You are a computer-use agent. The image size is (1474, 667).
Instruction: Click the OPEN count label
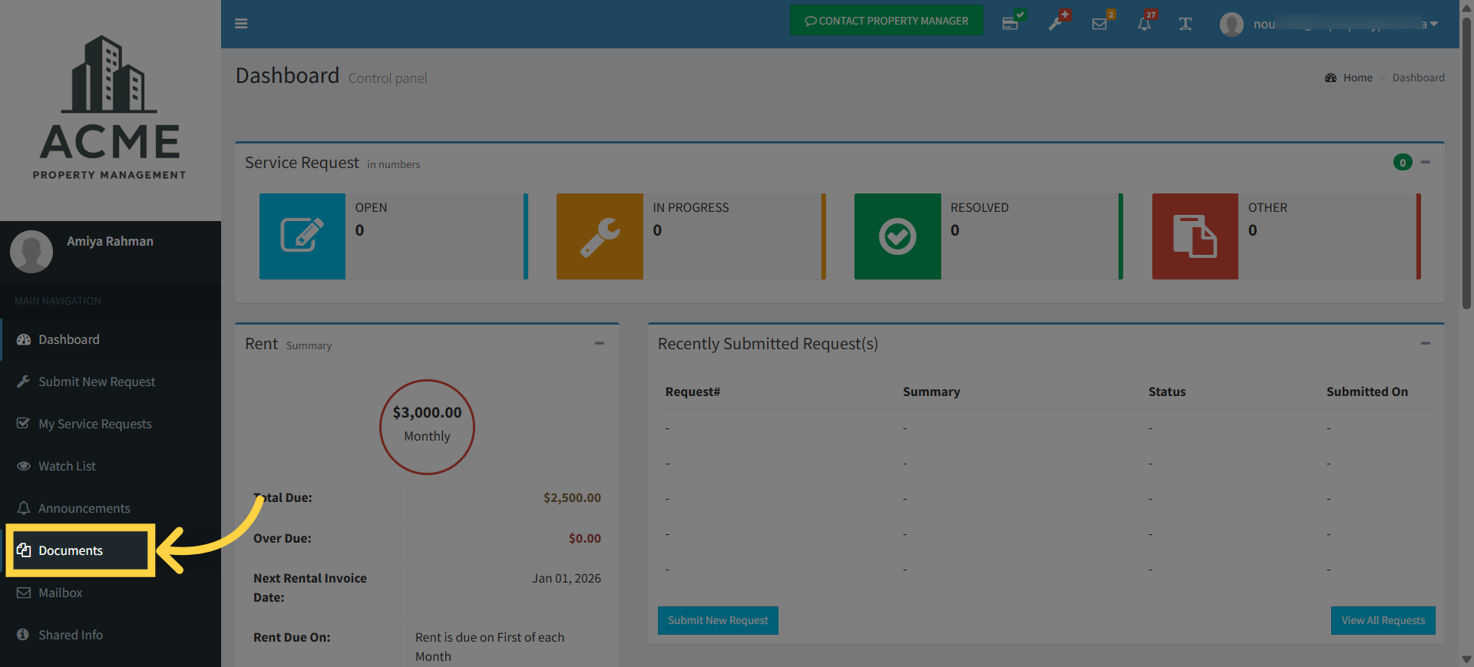click(371, 207)
